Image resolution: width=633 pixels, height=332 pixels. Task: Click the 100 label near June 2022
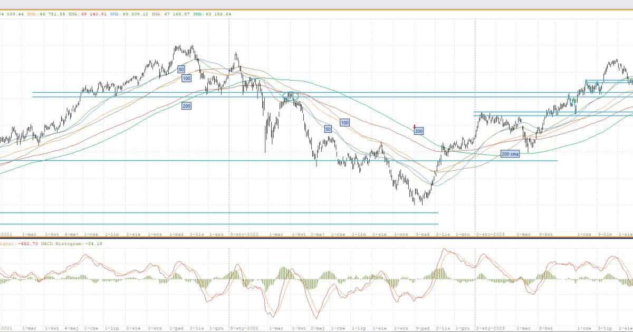point(344,122)
